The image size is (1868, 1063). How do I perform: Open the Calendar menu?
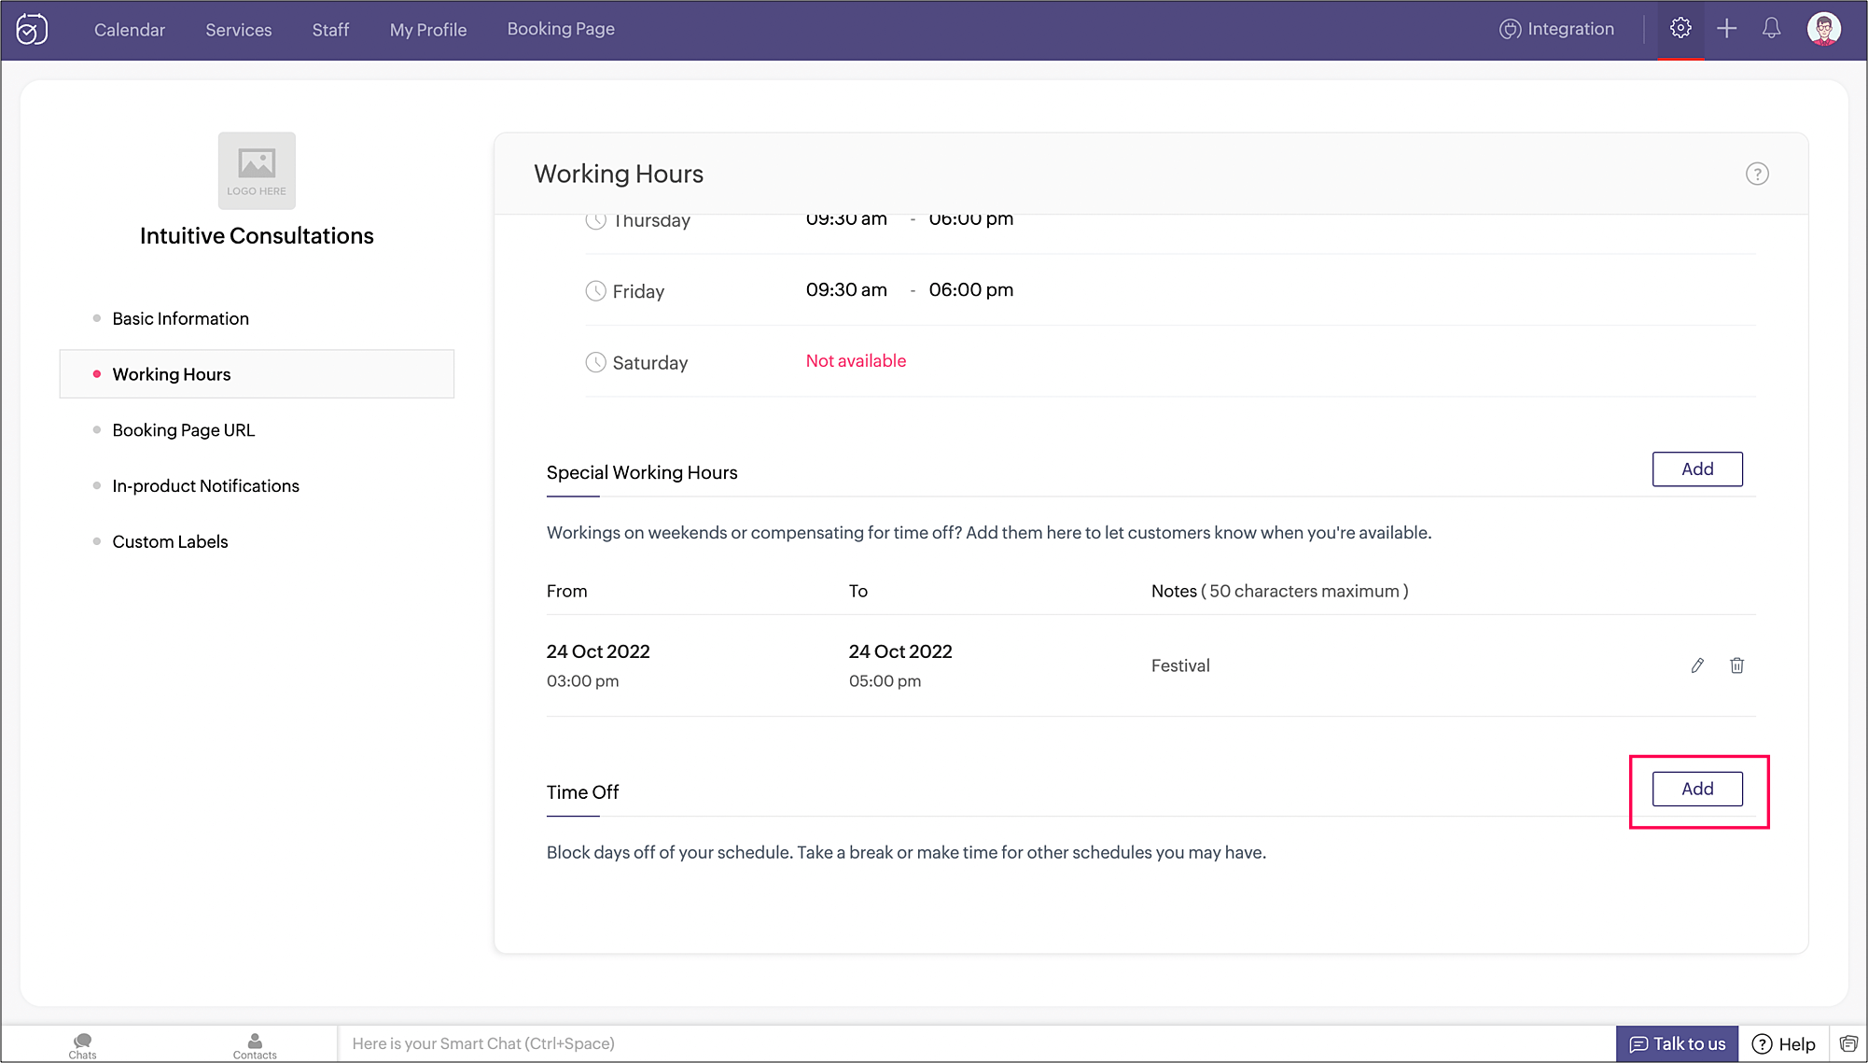pyautogui.click(x=130, y=30)
